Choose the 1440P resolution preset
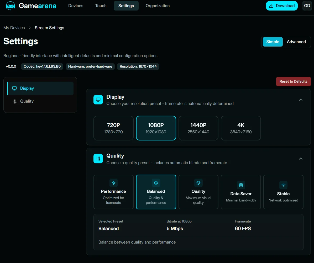The image size is (314, 263). click(x=198, y=128)
